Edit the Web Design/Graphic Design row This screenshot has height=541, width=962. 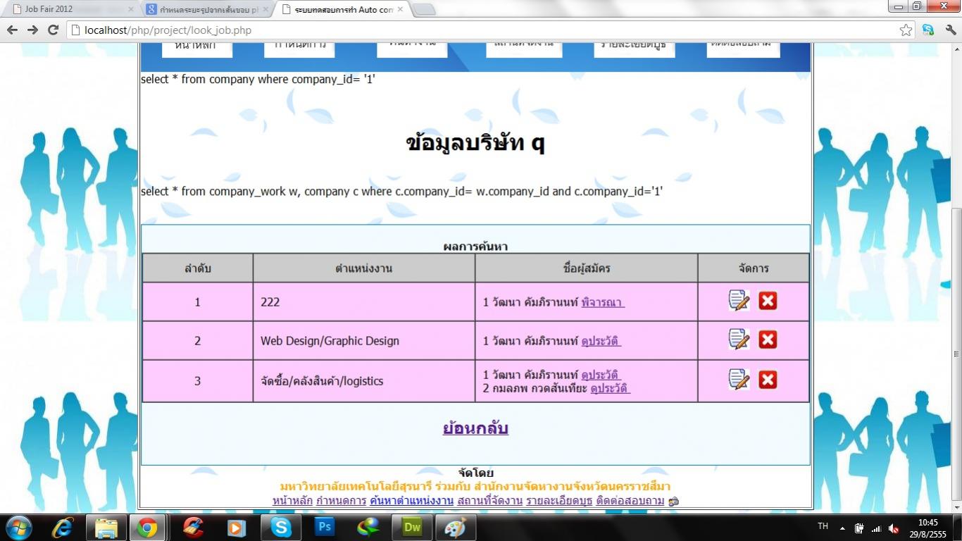click(739, 340)
